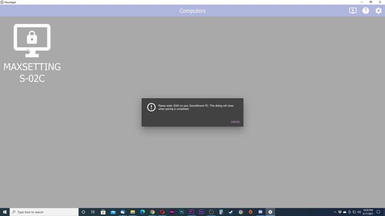Screen dimensions: 385x216
Task: Minimize the Moonlight window
Action: pyautogui.click(x=362, y=2)
